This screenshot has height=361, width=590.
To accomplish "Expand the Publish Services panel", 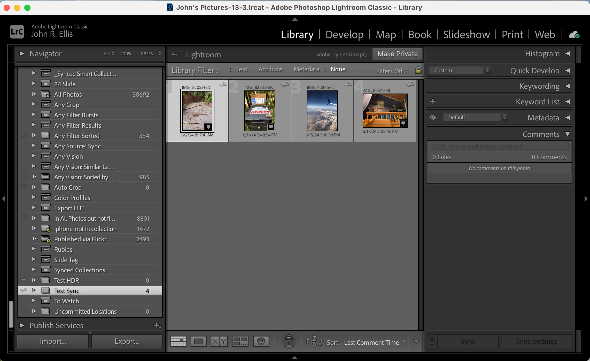I will [x=22, y=325].
